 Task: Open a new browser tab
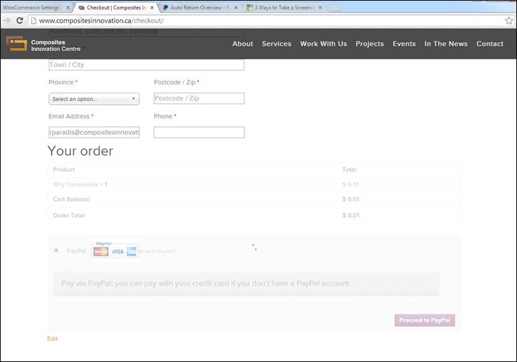pyautogui.click(x=335, y=8)
